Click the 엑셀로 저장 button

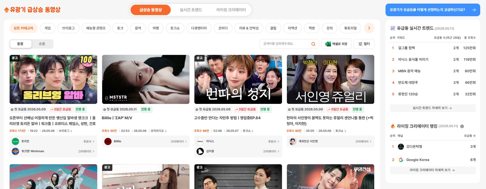coord(336,44)
